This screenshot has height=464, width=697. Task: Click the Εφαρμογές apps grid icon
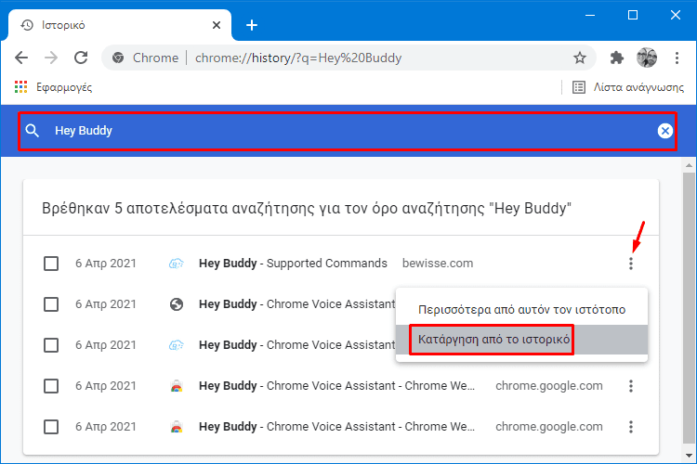(x=20, y=87)
